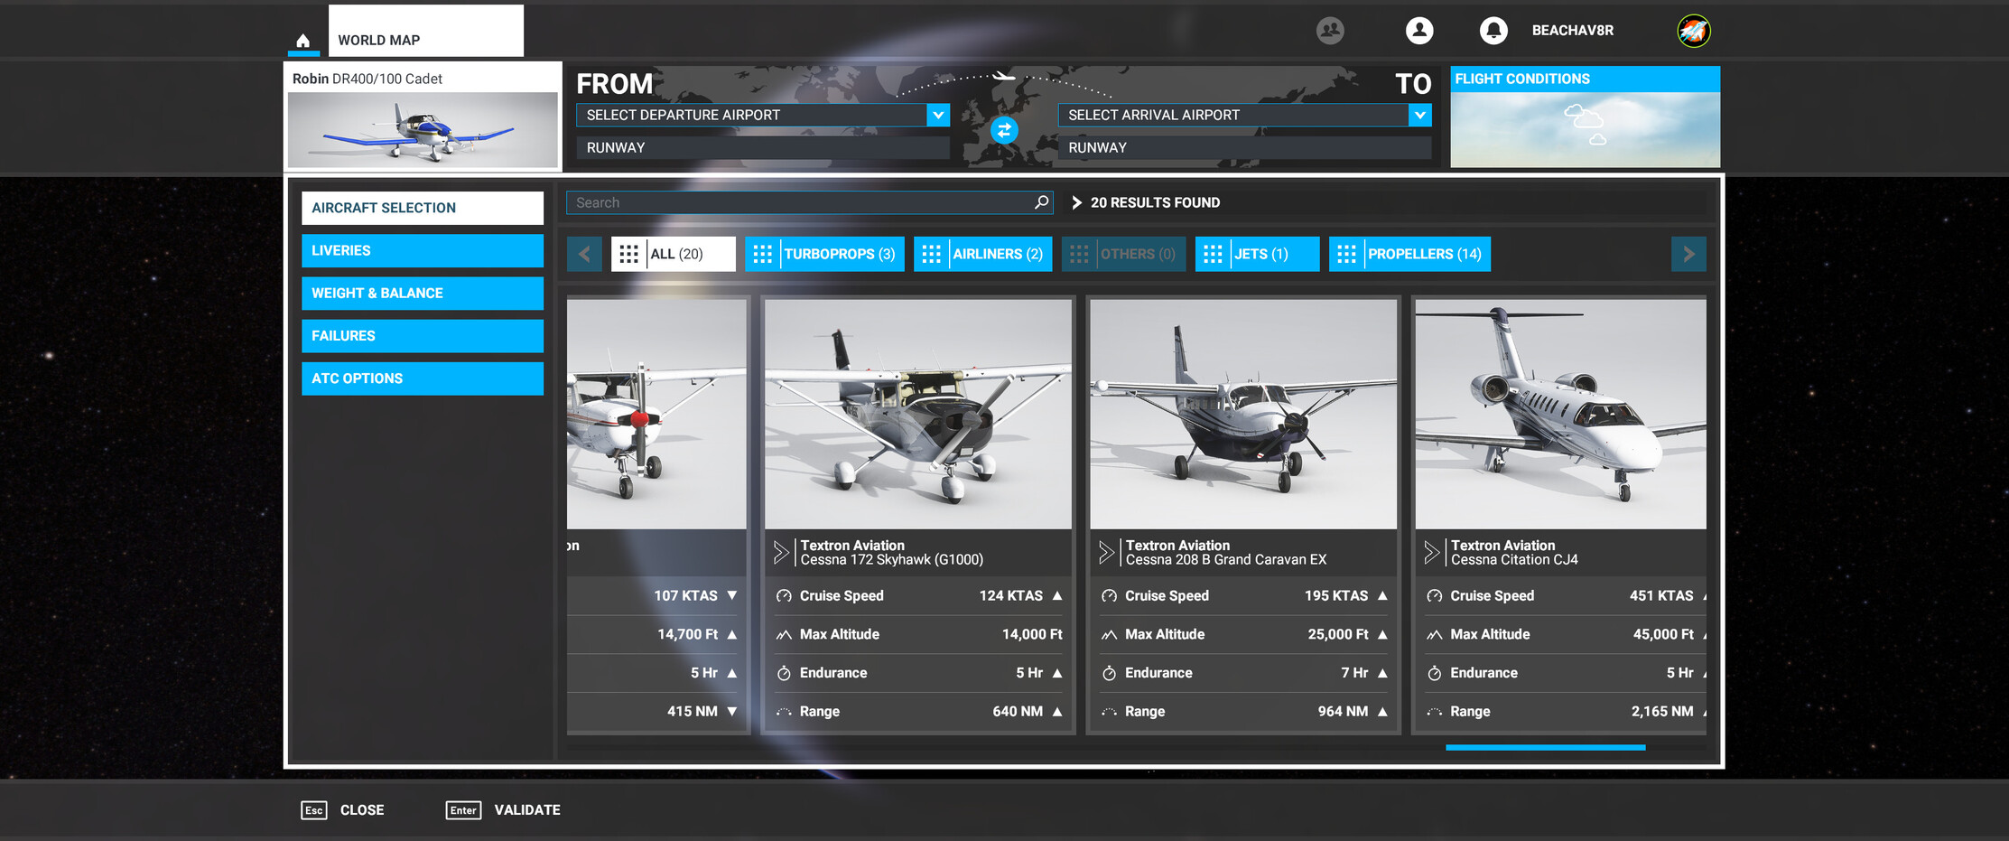
Task: Swap departure and arrival airports
Action: tap(1004, 130)
